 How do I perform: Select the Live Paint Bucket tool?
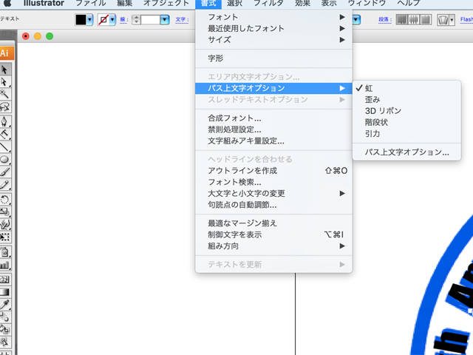pyautogui.click(x=5, y=329)
